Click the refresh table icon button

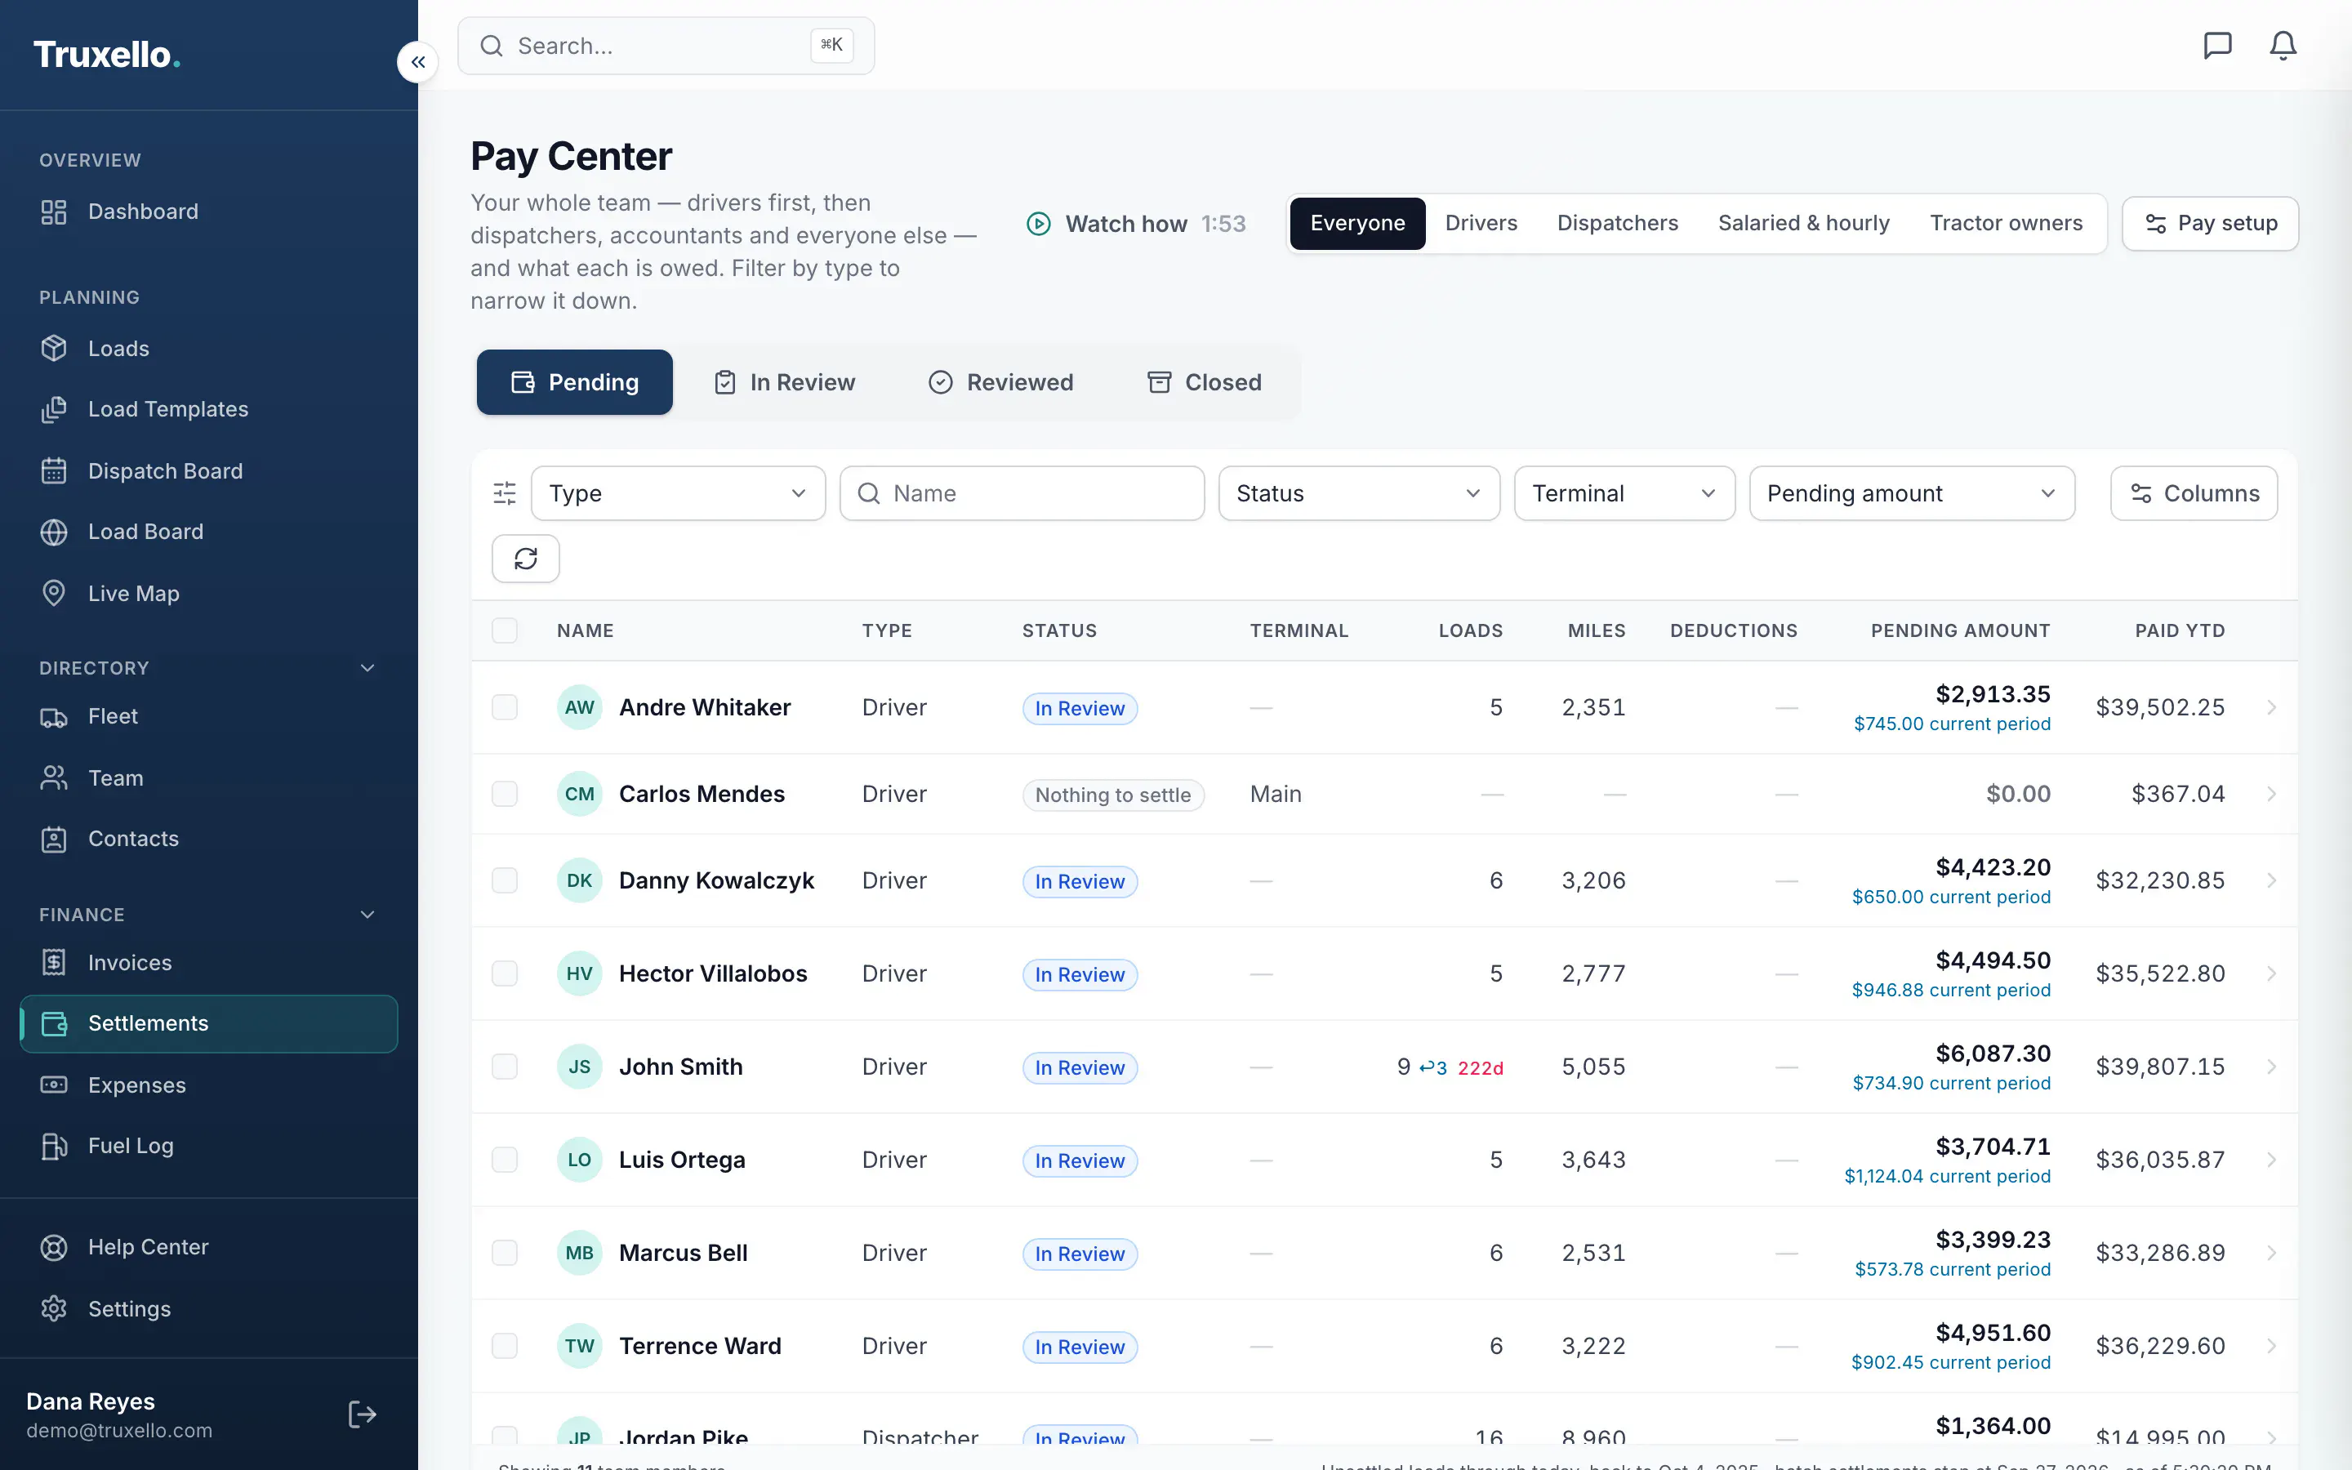(526, 559)
